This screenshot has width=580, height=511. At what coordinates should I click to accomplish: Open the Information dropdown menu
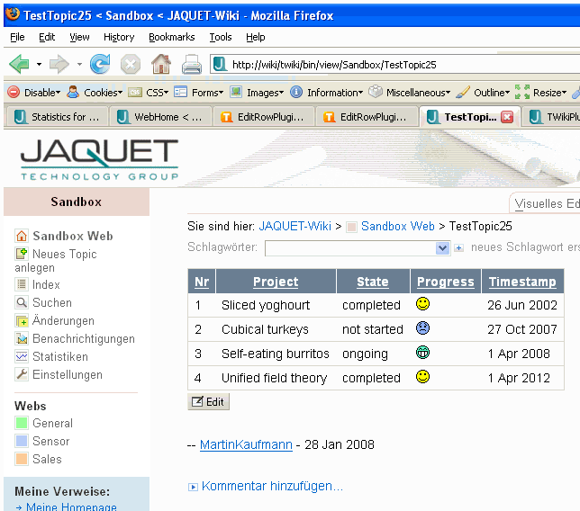pyautogui.click(x=326, y=93)
